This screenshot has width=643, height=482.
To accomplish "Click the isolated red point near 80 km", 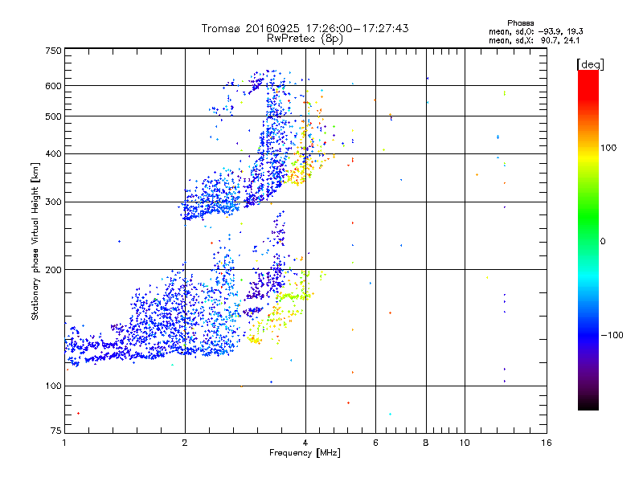I will 78,413.
